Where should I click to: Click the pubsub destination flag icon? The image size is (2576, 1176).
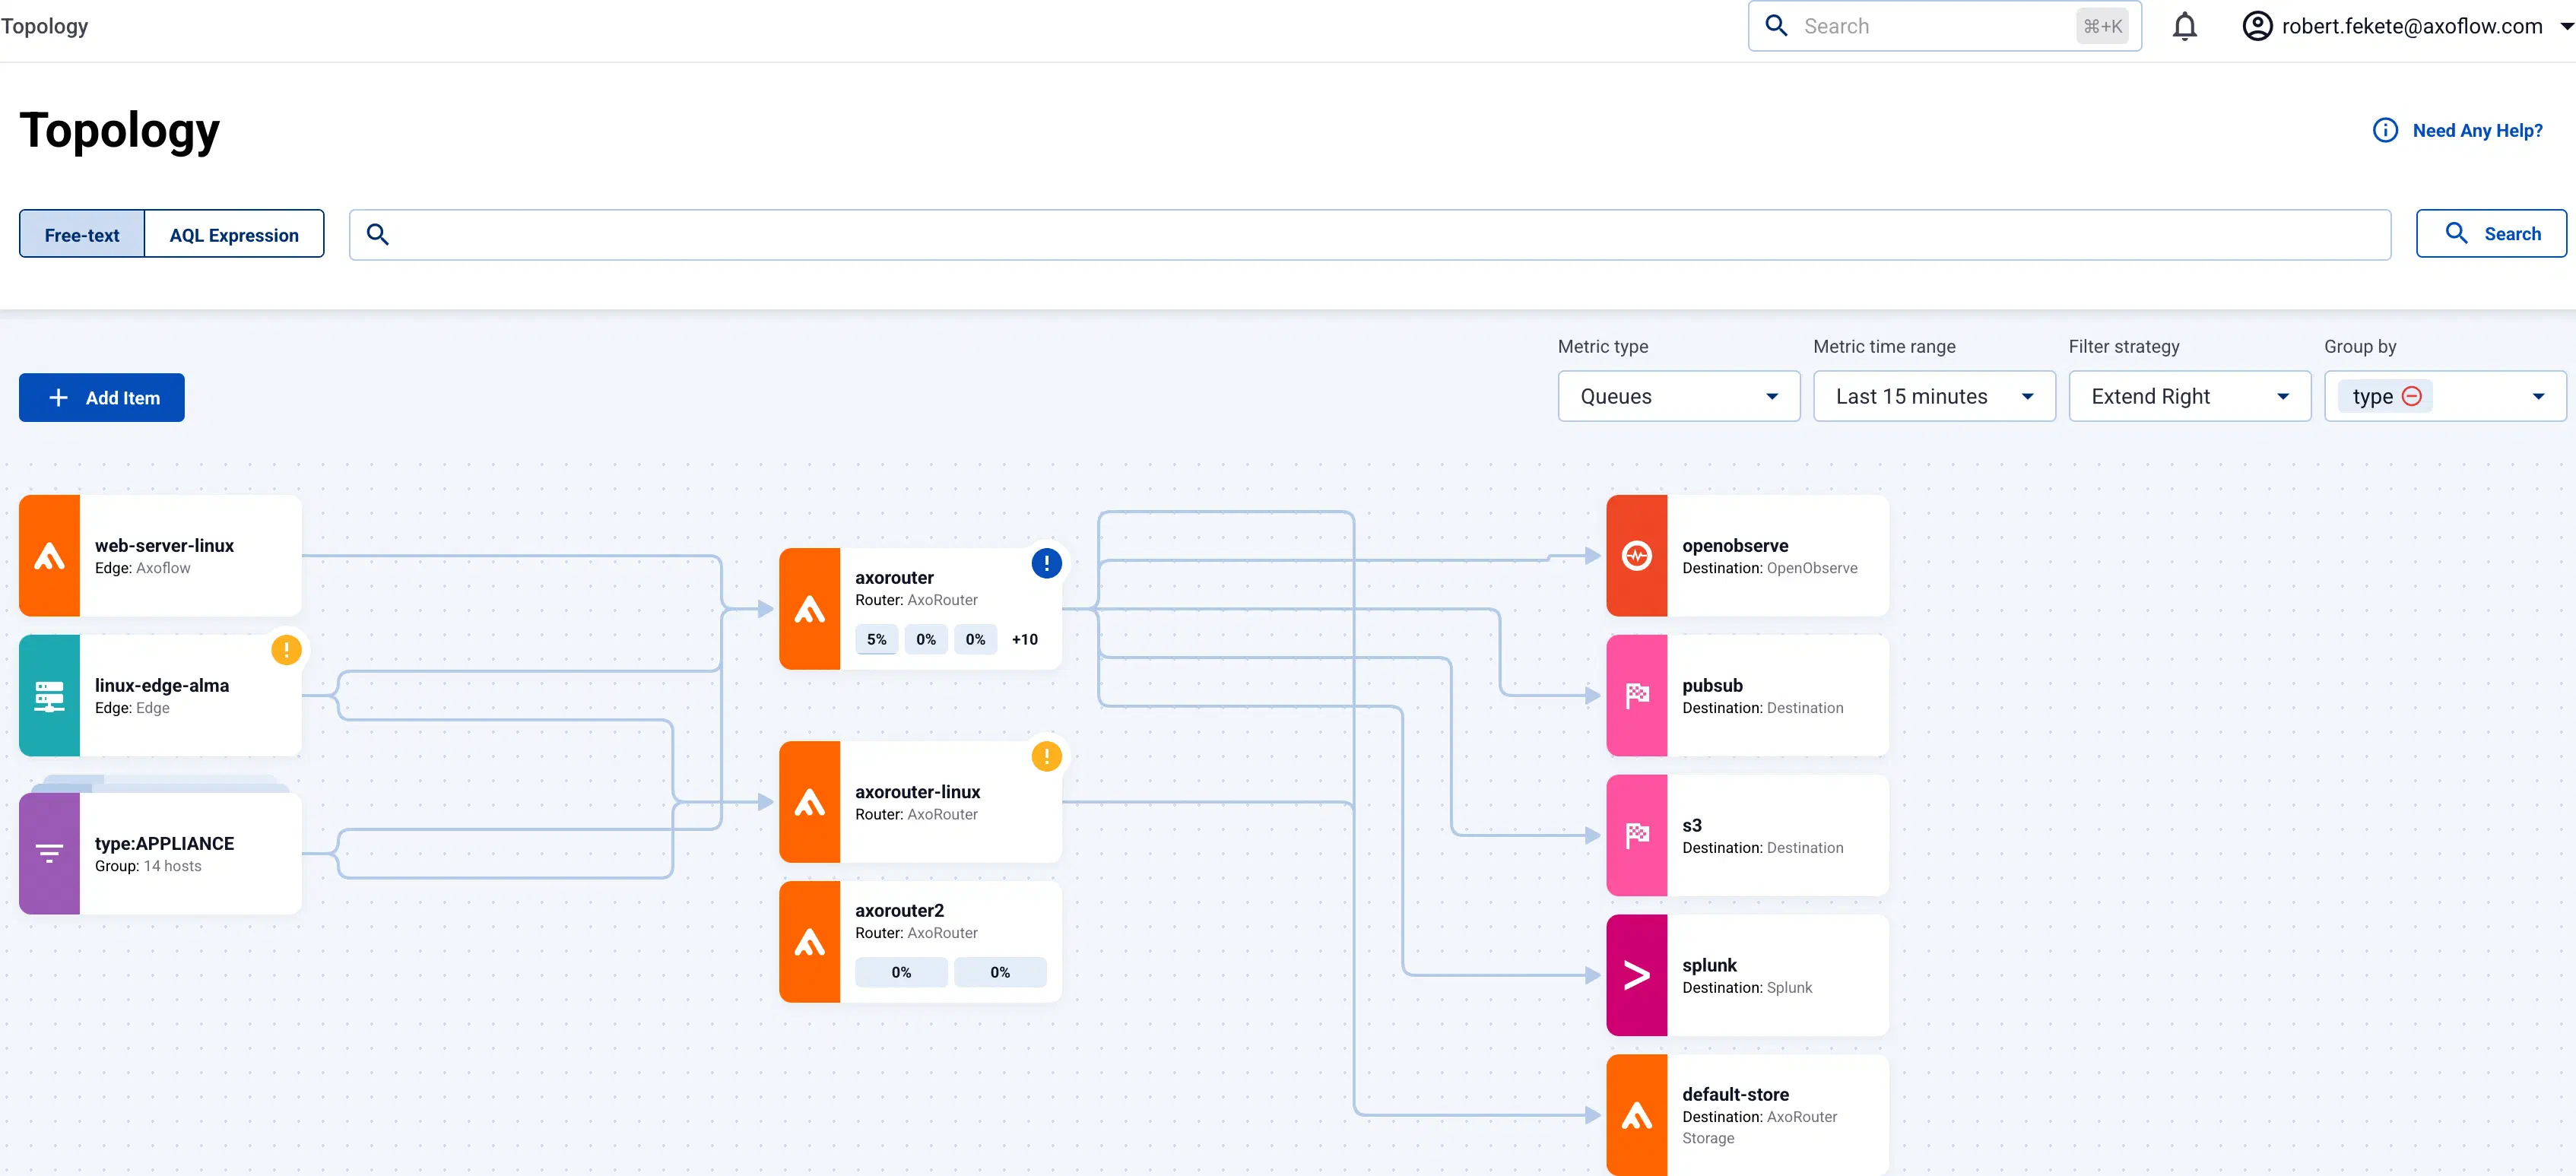click(x=1636, y=695)
